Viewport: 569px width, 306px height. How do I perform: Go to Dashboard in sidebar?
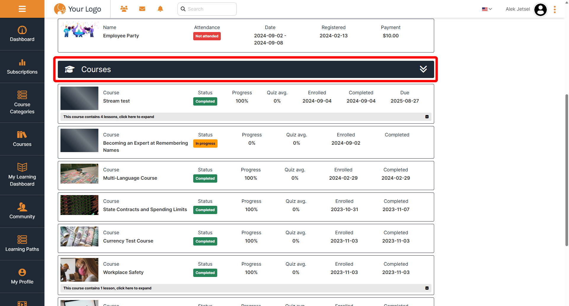click(x=22, y=34)
